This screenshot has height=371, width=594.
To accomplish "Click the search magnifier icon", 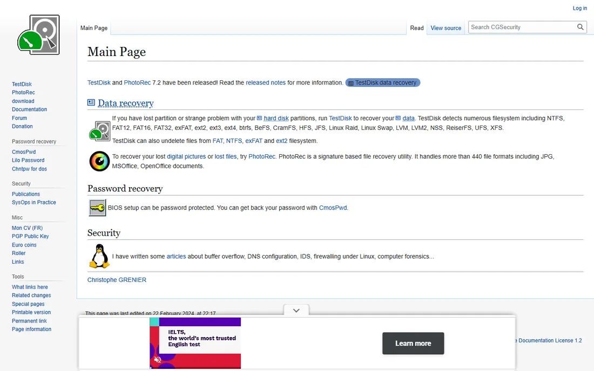I will 580,27.
